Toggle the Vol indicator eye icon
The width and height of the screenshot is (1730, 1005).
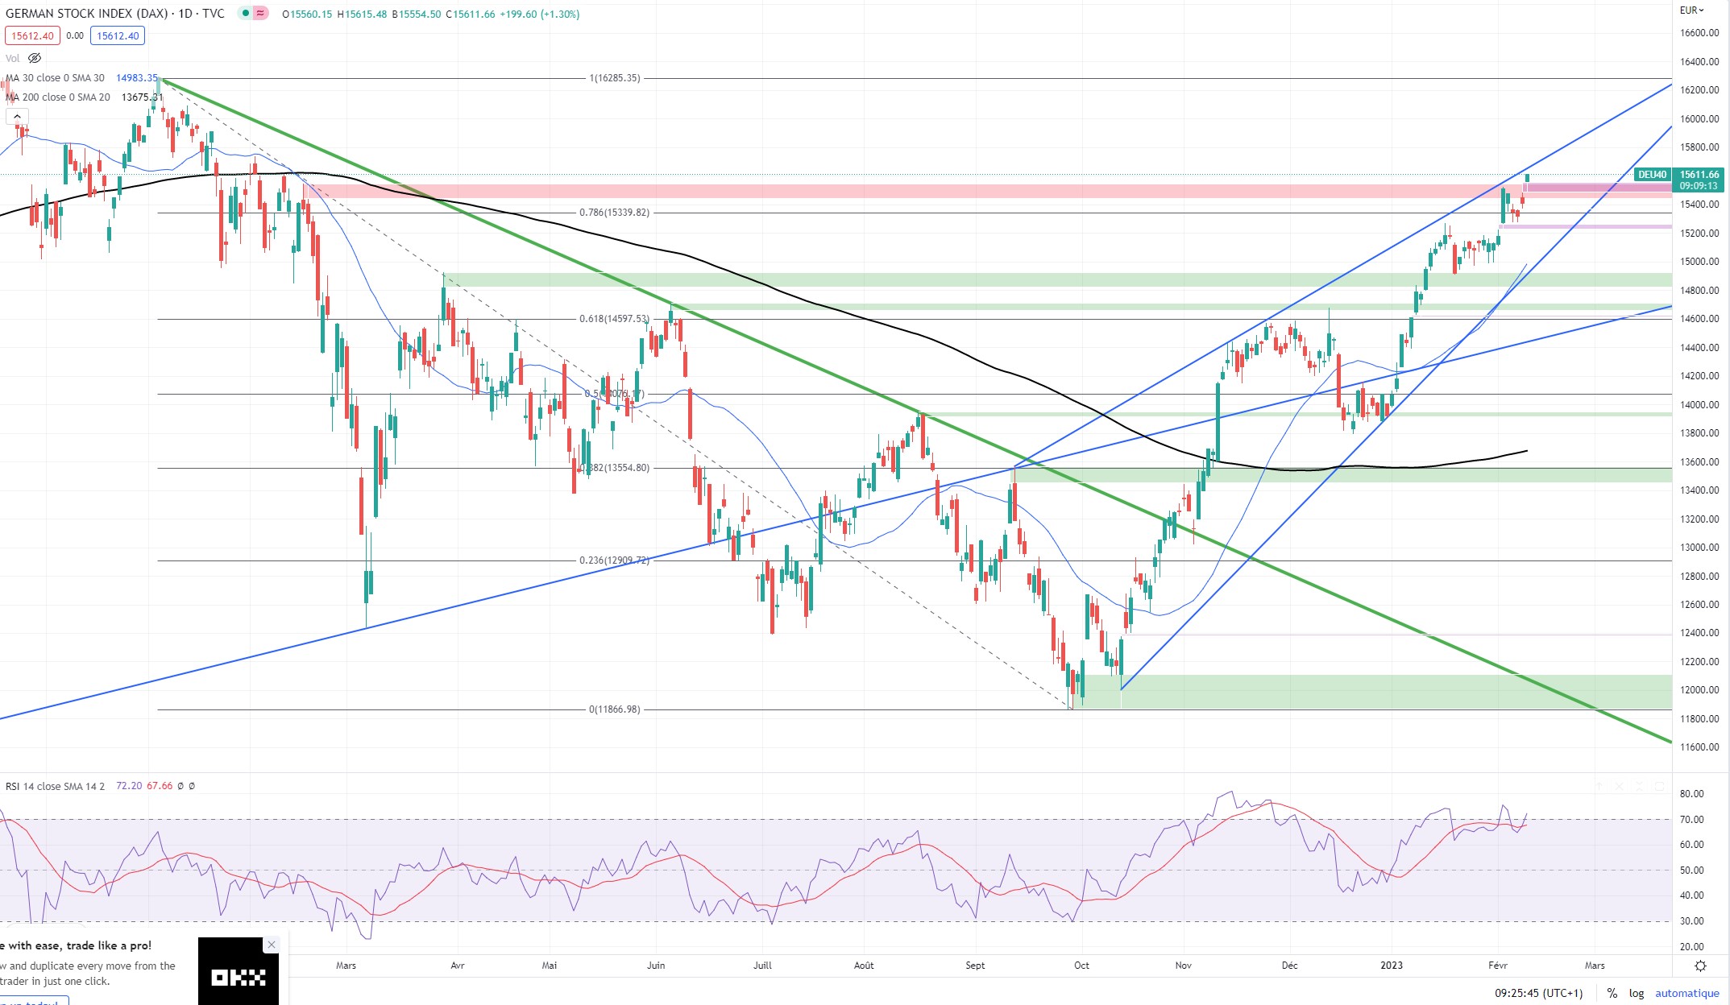pyautogui.click(x=35, y=58)
